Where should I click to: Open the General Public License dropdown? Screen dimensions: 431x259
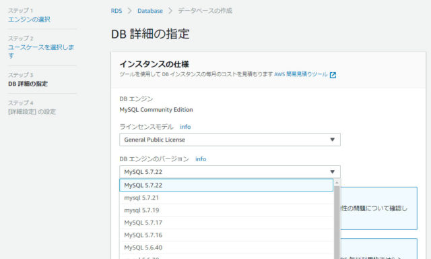click(x=230, y=140)
